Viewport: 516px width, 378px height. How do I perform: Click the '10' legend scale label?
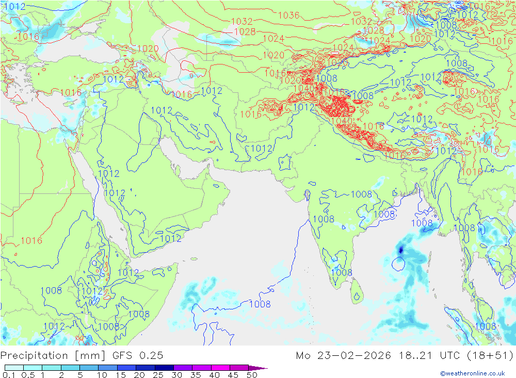click(102, 375)
